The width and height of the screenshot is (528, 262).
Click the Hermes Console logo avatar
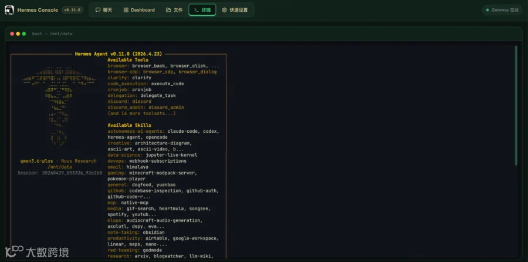[9, 10]
